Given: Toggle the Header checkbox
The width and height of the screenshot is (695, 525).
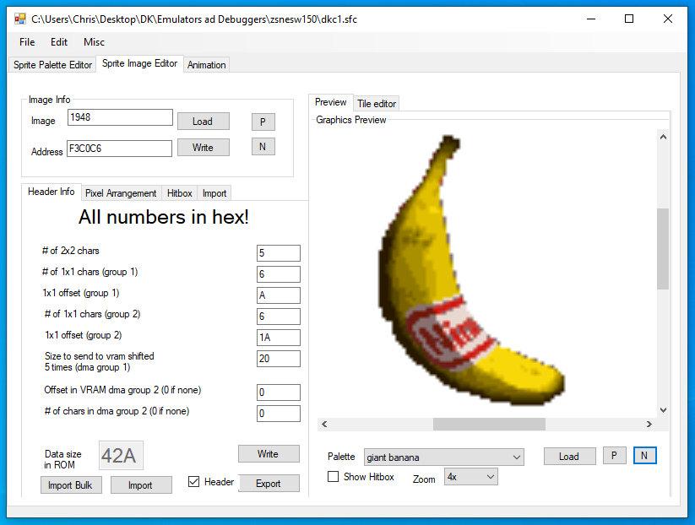Looking at the screenshot, I should (x=194, y=482).
